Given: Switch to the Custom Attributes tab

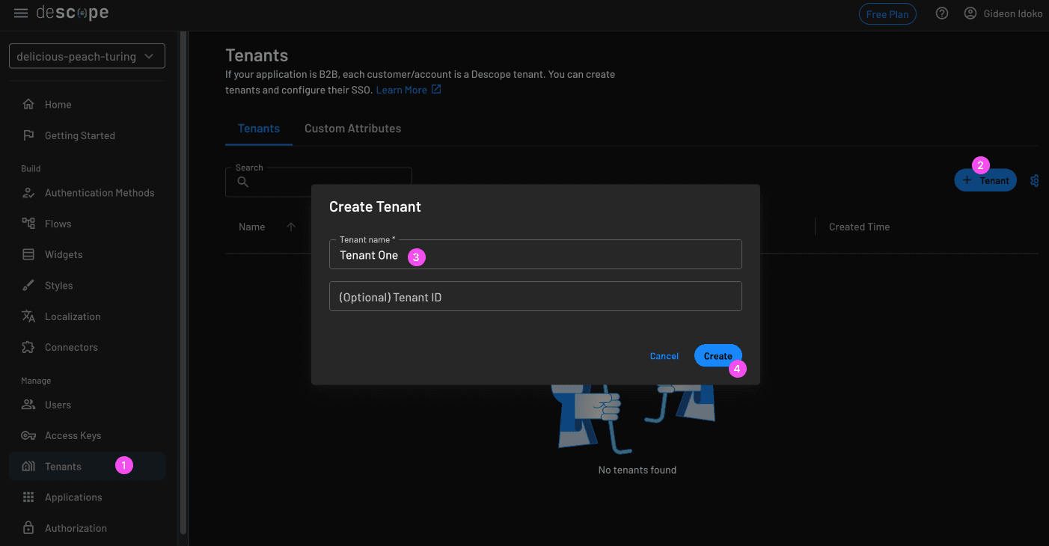Looking at the screenshot, I should (x=352, y=129).
